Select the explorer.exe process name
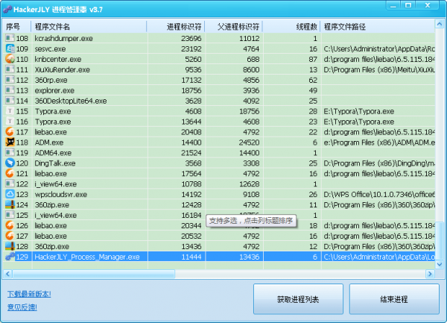 (x=54, y=90)
